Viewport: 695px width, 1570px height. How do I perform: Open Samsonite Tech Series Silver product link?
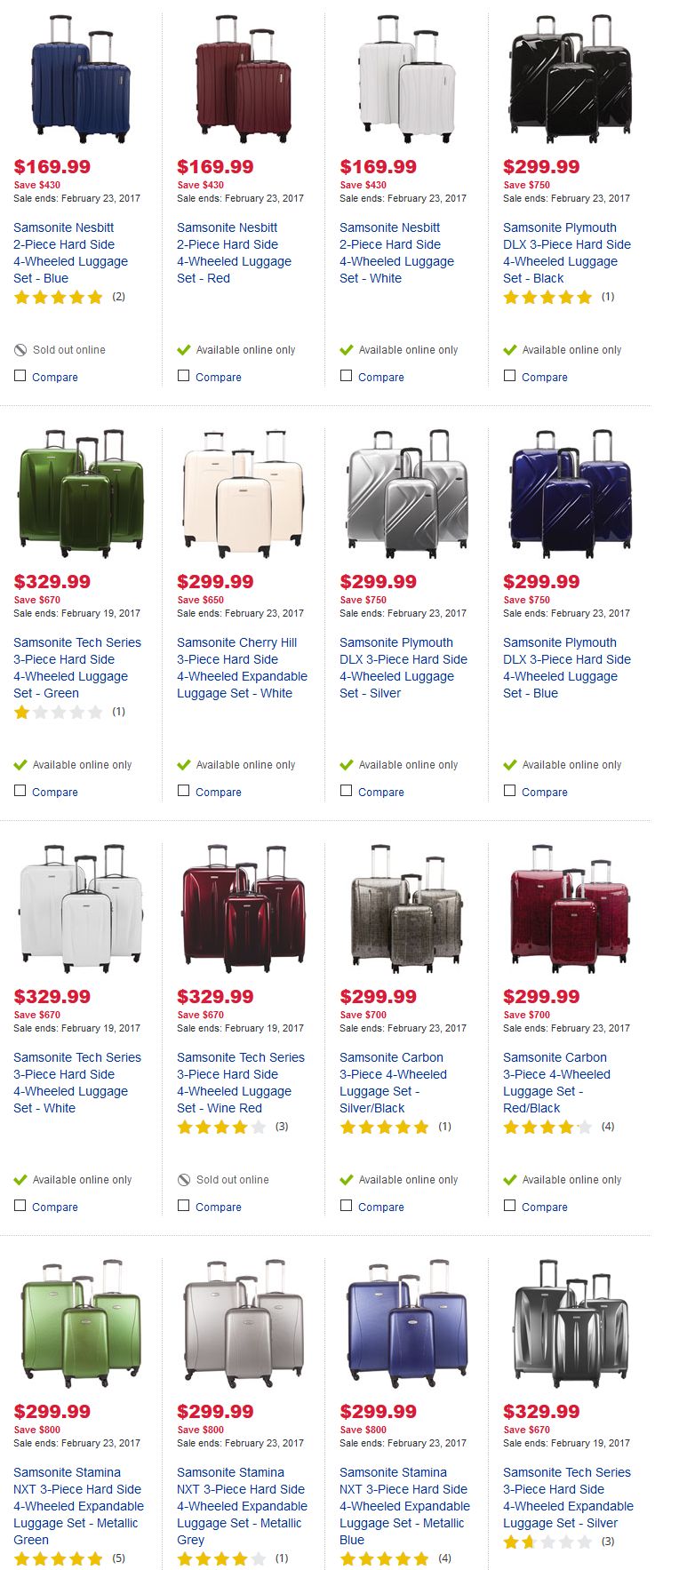click(x=568, y=1498)
